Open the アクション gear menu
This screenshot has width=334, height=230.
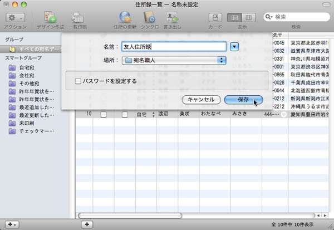14,18
